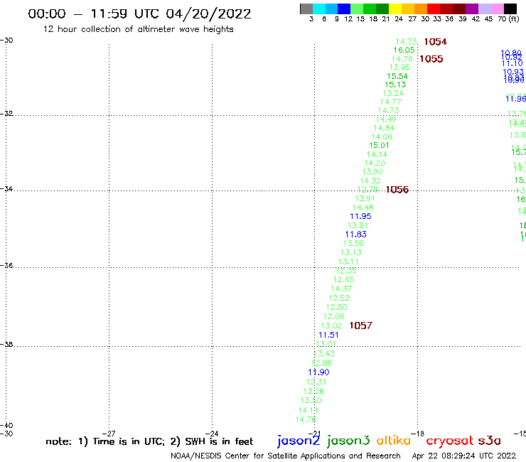This screenshot has width=526, height=462.
Task: Click the wave height value 13.50
Action: (311, 401)
